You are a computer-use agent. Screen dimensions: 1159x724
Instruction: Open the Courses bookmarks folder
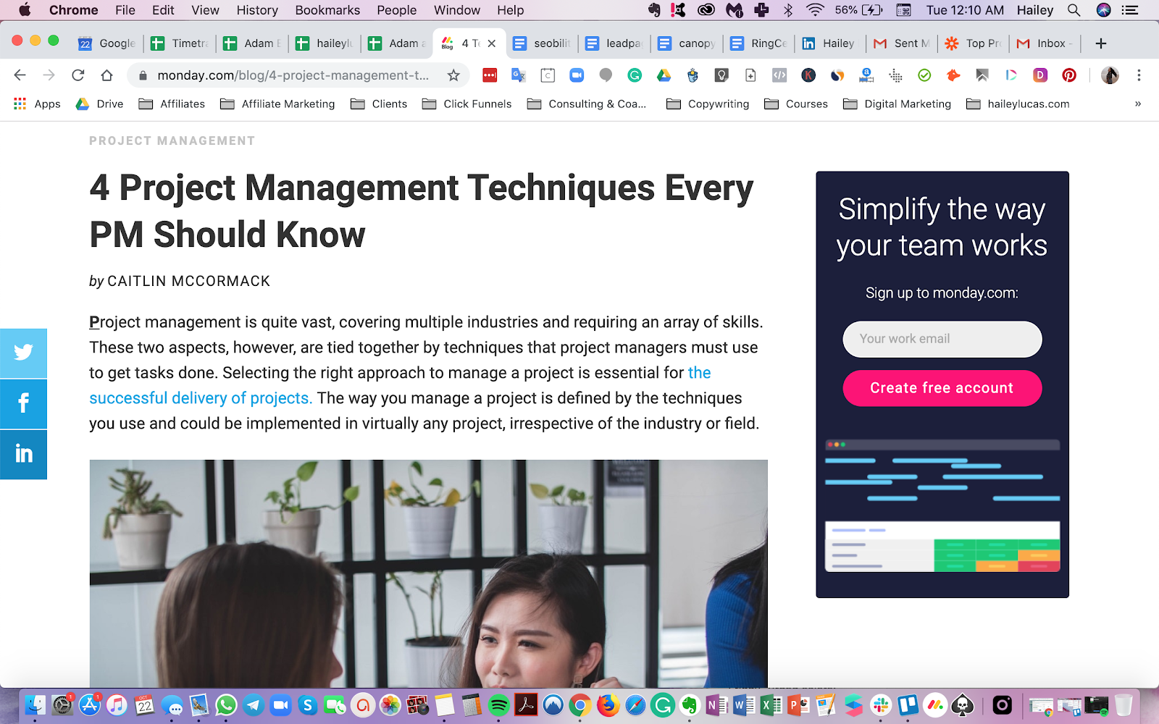(796, 104)
